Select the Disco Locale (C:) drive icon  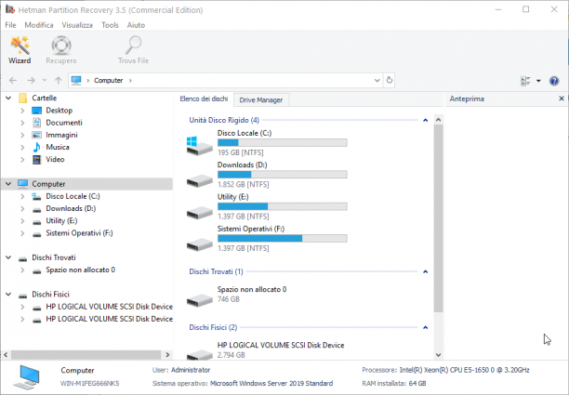(x=199, y=145)
